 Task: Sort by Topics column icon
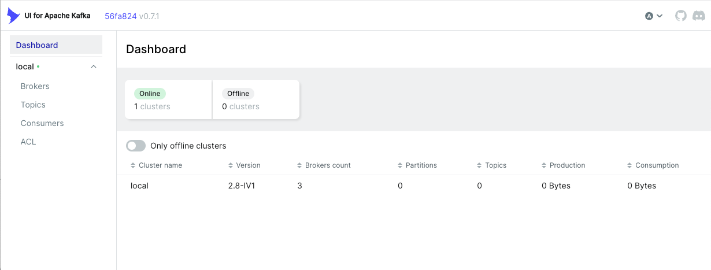coord(480,165)
